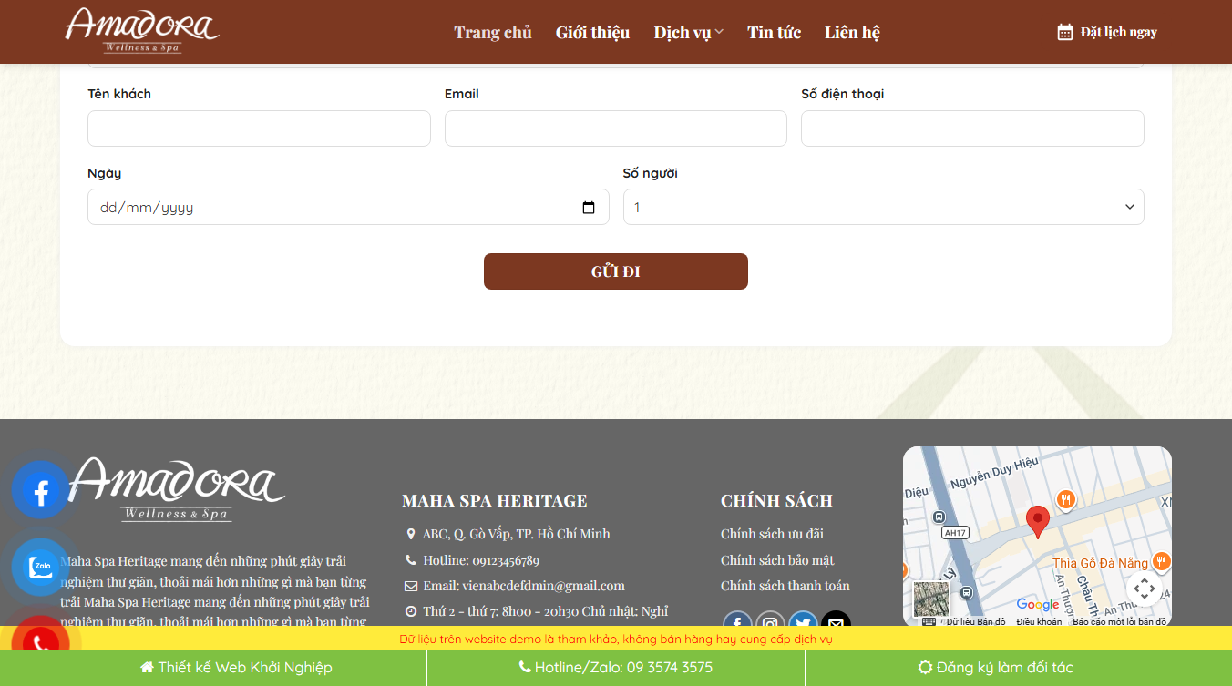The height and width of the screenshot is (686, 1232).
Task: Open the Số người dropdown
Action: (x=883, y=207)
